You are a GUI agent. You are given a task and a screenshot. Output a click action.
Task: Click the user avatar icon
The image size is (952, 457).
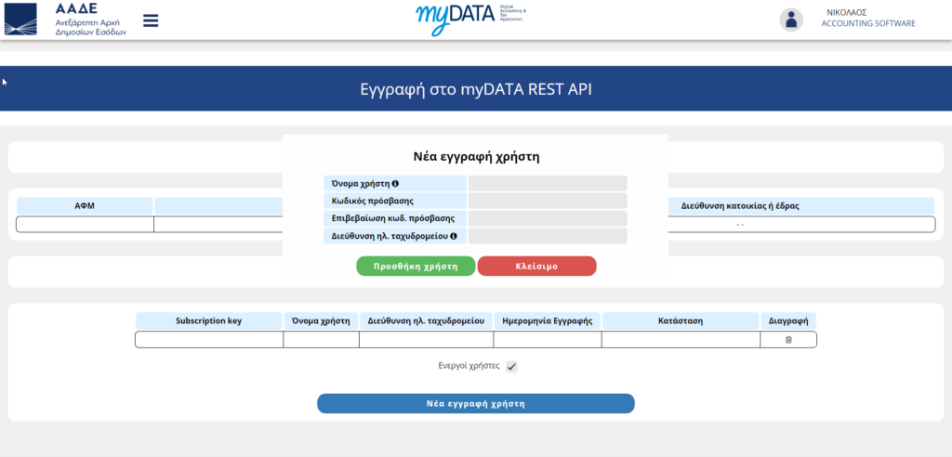coord(791,20)
